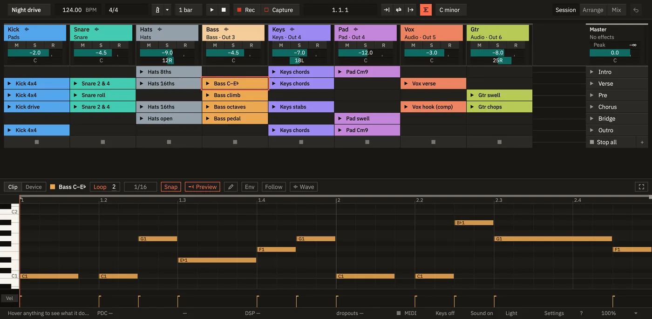Open the metronome options dropdown arrow

tap(167, 10)
